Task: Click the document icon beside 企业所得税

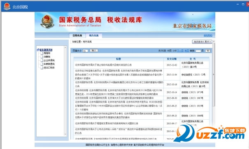Action: pyautogui.click(x=42, y=61)
